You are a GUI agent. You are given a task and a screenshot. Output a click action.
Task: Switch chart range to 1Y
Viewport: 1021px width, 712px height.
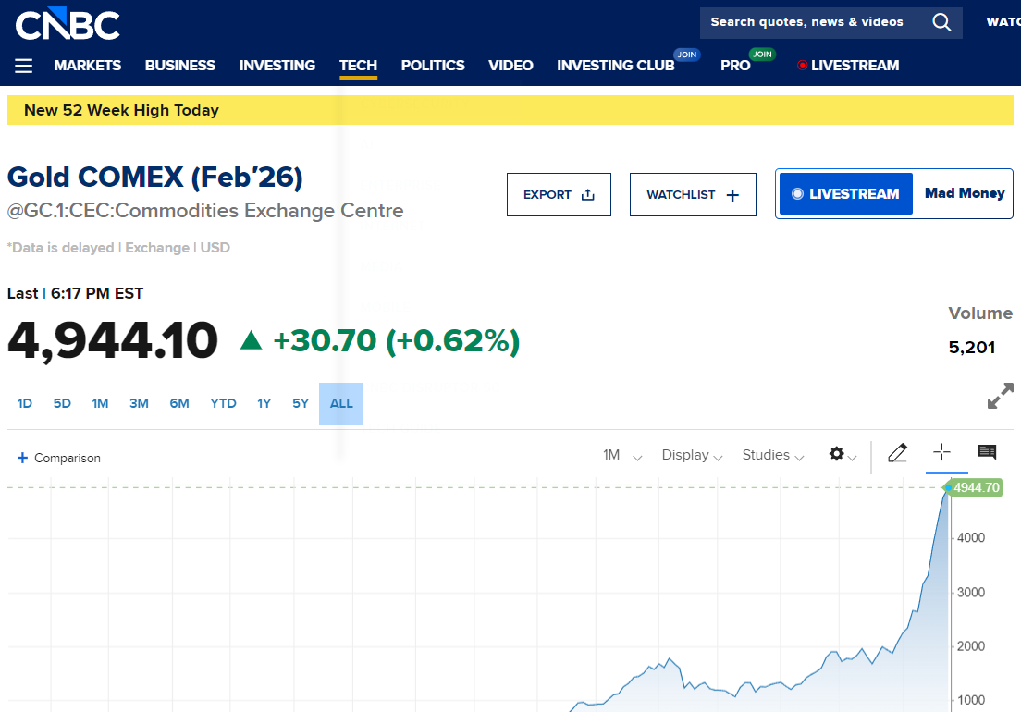[x=264, y=403]
